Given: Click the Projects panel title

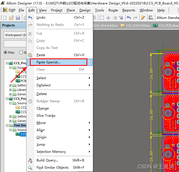Looking at the screenshot, I should pos(9,25).
